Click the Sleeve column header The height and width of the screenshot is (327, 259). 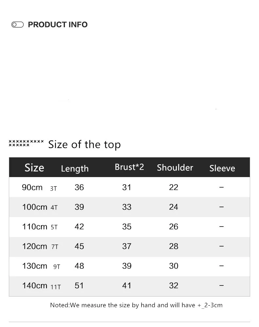tap(222, 168)
